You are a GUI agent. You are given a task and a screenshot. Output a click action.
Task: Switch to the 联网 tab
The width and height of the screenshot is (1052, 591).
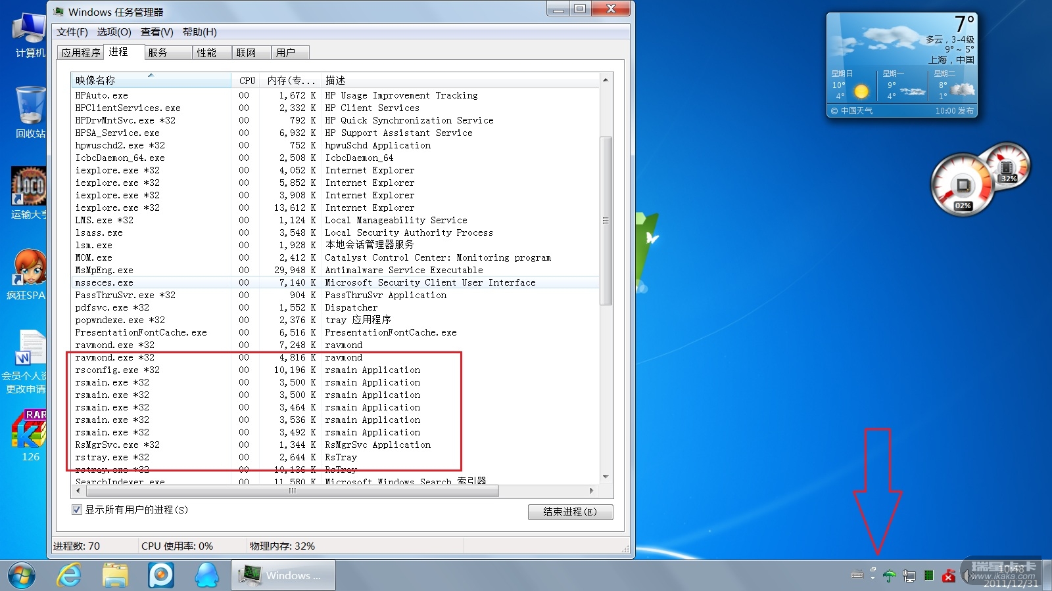click(x=252, y=53)
